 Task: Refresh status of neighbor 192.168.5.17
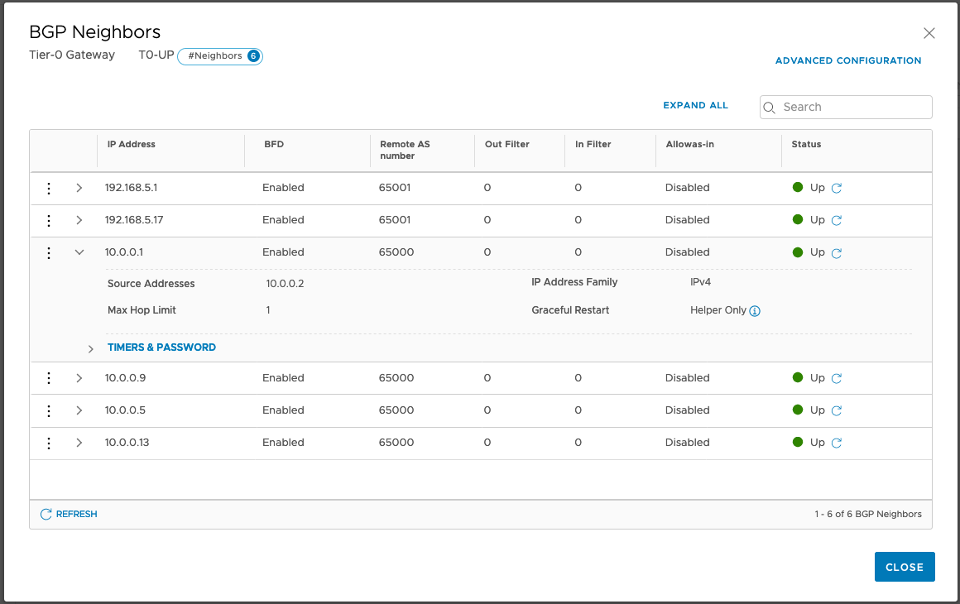pyautogui.click(x=836, y=220)
